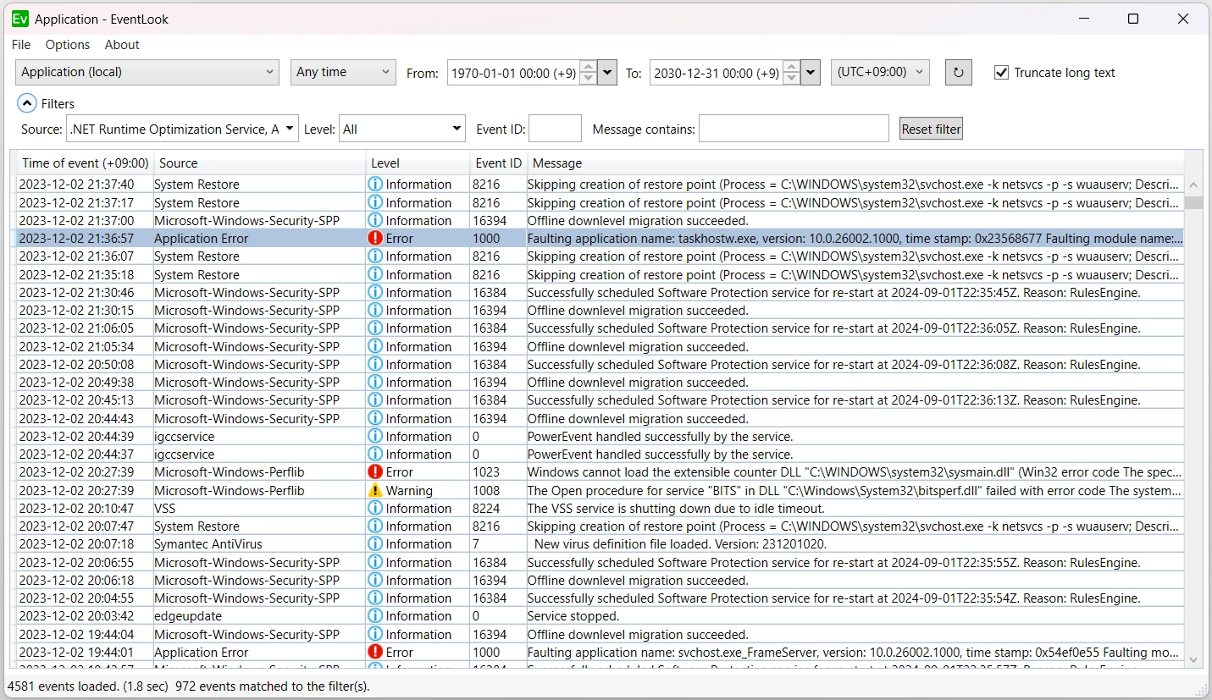Click the Information icon in the Symantec AntiVirus row
The height and width of the screenshot is (700, 1212).
click(x=375, y=544)
